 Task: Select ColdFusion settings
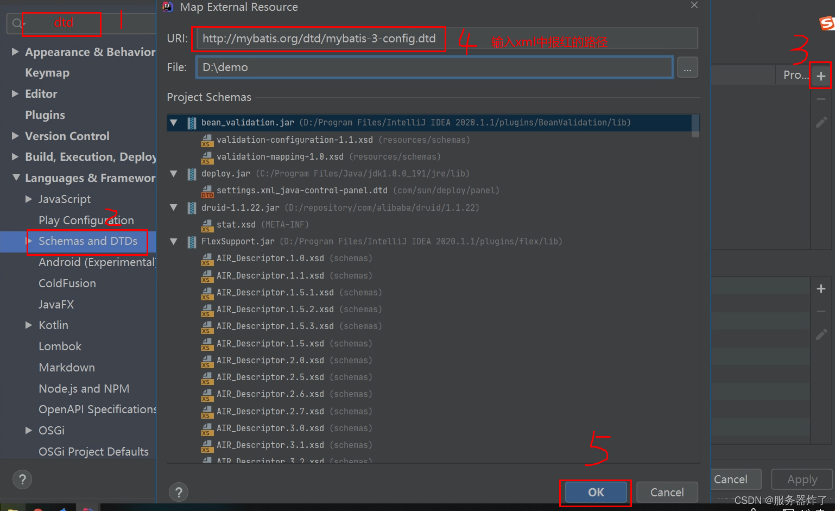click(x=67, y=283)
